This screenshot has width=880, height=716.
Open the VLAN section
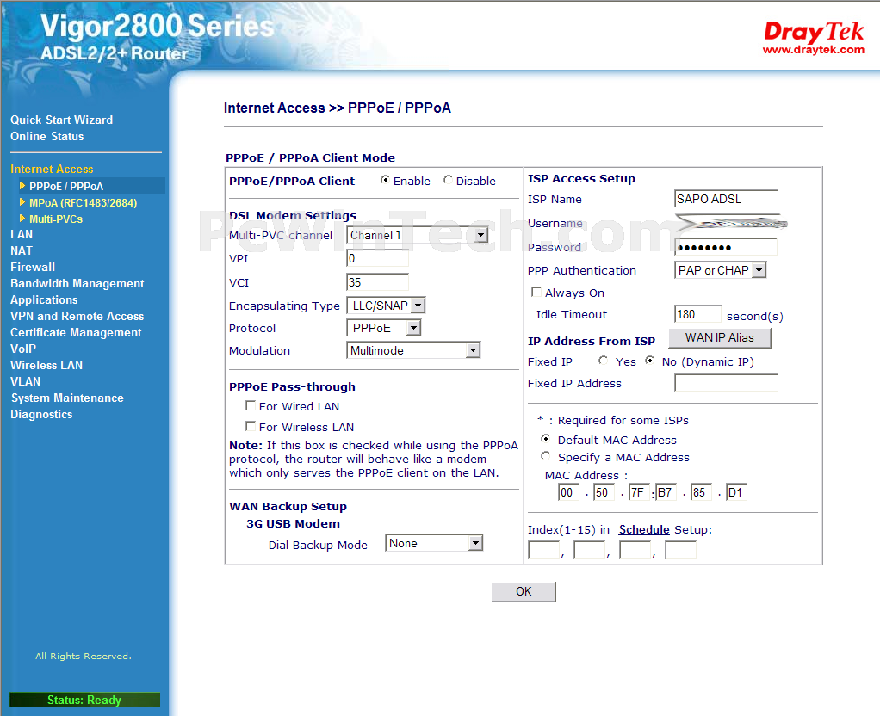(x=25, y=381)
